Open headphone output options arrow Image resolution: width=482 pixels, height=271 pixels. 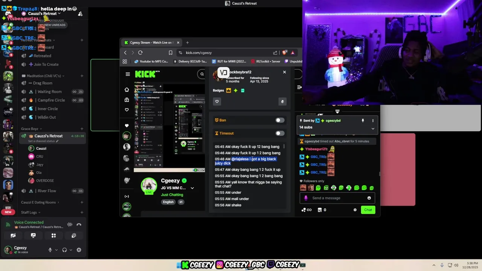coord(70,250)
